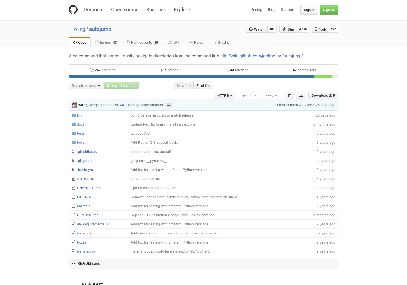Click the Find file button
407x285 pixels.
click(203, 85)
